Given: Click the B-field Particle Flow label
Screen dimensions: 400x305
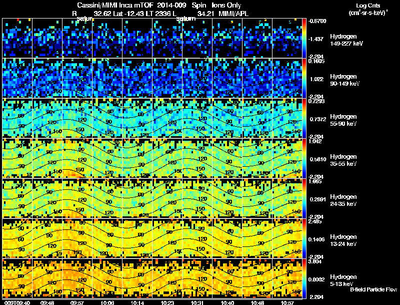Looking at the screenshot, I should click(x=373, y=289).
